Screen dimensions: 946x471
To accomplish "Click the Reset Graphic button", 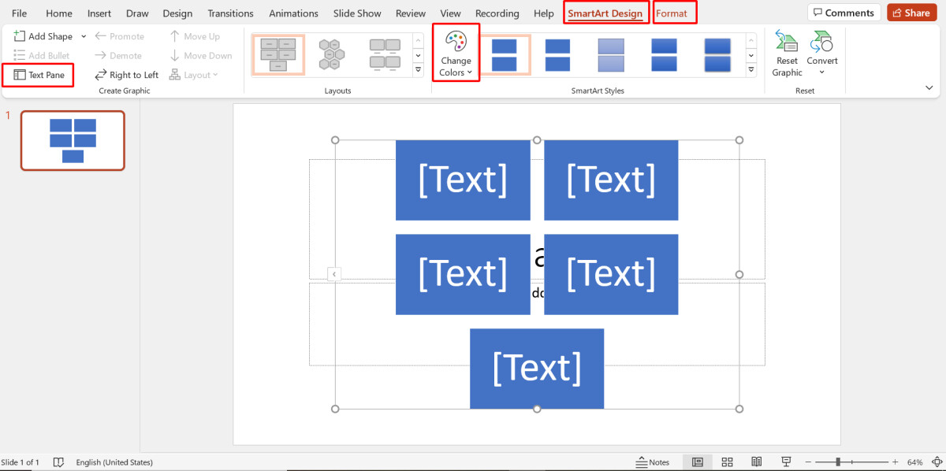I will (x=787, y=54).
